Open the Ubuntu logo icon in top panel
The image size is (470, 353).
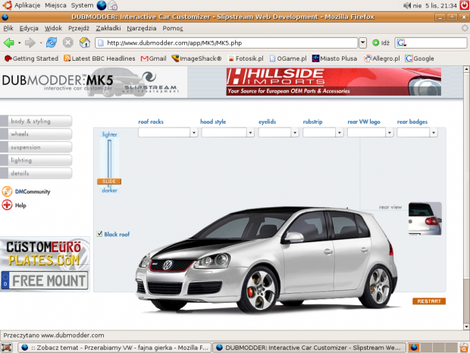point(7,5)
